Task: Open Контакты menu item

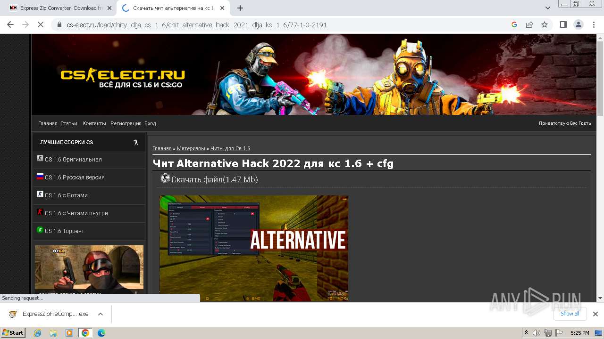Action: click(x=94, y=123)
